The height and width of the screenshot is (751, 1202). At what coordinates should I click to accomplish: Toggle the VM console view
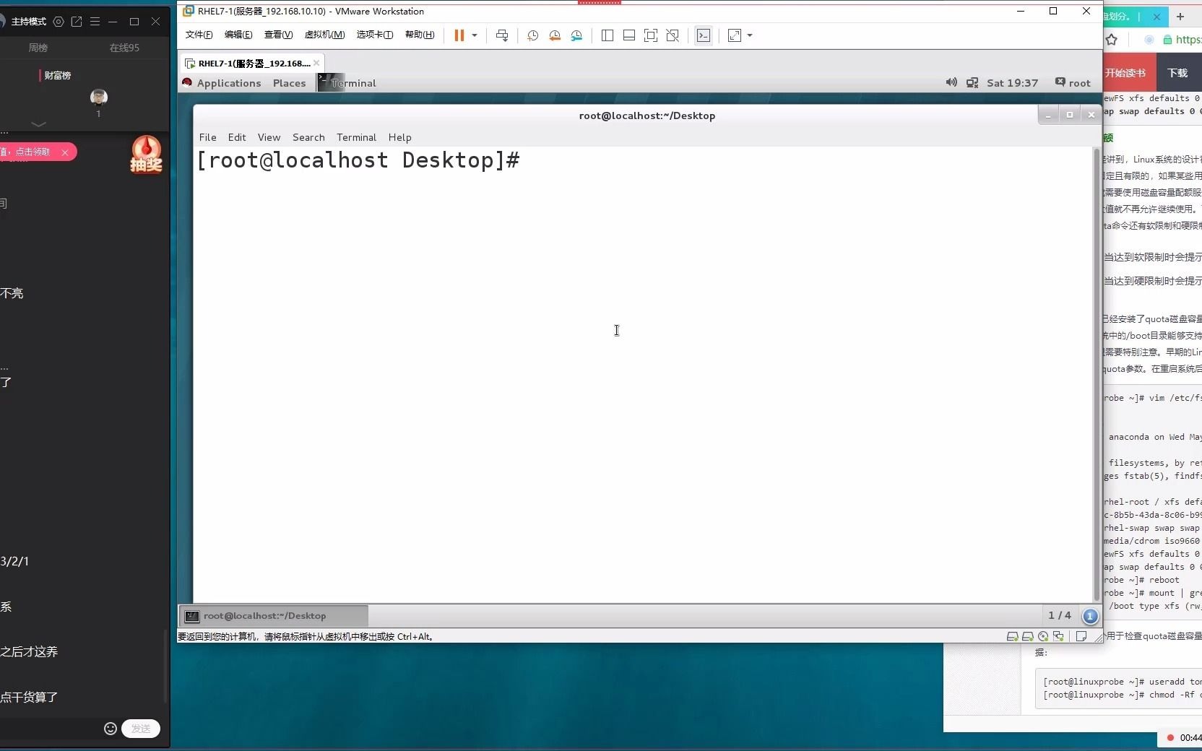coord(704,35)
